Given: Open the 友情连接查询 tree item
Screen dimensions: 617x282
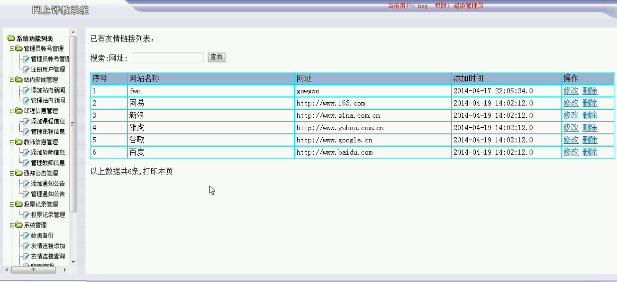Looking at the screenshot, I should click(48, 256).
